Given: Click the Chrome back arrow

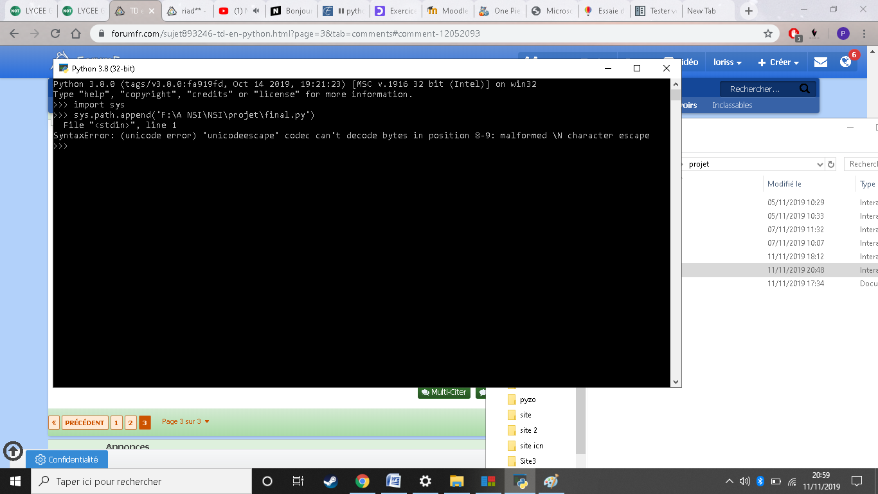Looking at the screenshot, I should click(x=15, y=33).
